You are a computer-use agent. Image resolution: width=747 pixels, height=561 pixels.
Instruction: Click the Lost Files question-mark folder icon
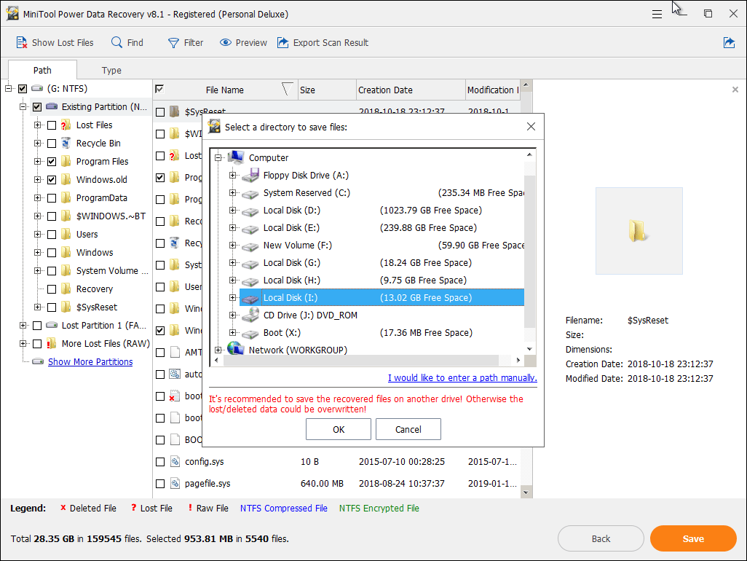pyautogui.click(x=66, y=125)
